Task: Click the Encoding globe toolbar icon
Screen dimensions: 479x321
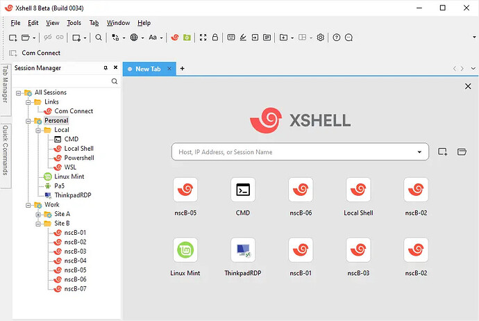Action: tap(134, 38)
